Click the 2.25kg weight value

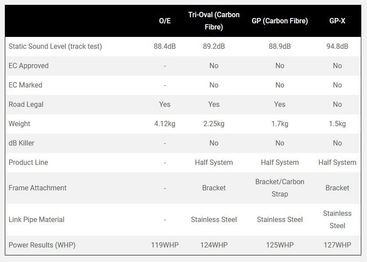click(214, 124)
